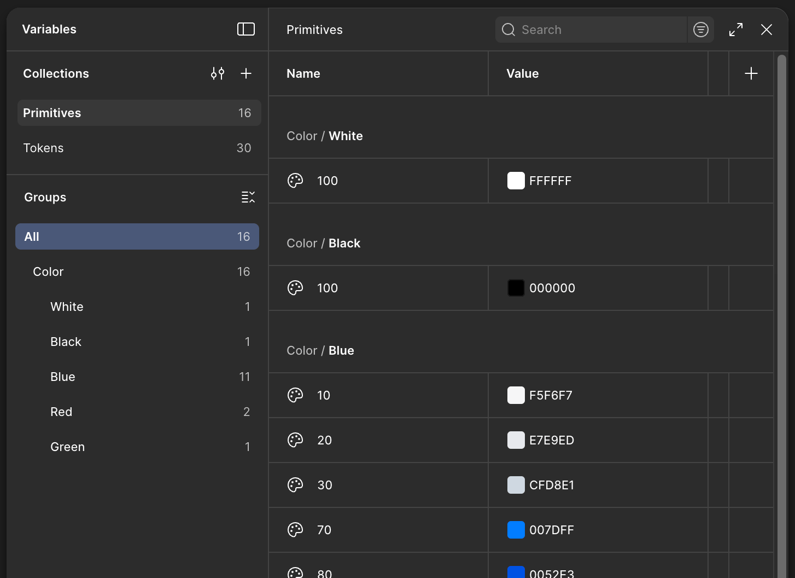Add a new mode column
The width and height of the screenshot is (795, 578).
click(x=751, y=73)
